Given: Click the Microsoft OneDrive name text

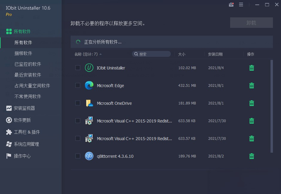Looking at the screenshot, I should pos(114,103).
